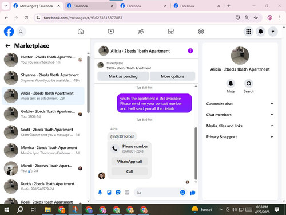Image resolution: width=286 pixels, height=215 pixels.
Task: Open the profile circle icon in top nav
Action: click(x=201, y=32)
